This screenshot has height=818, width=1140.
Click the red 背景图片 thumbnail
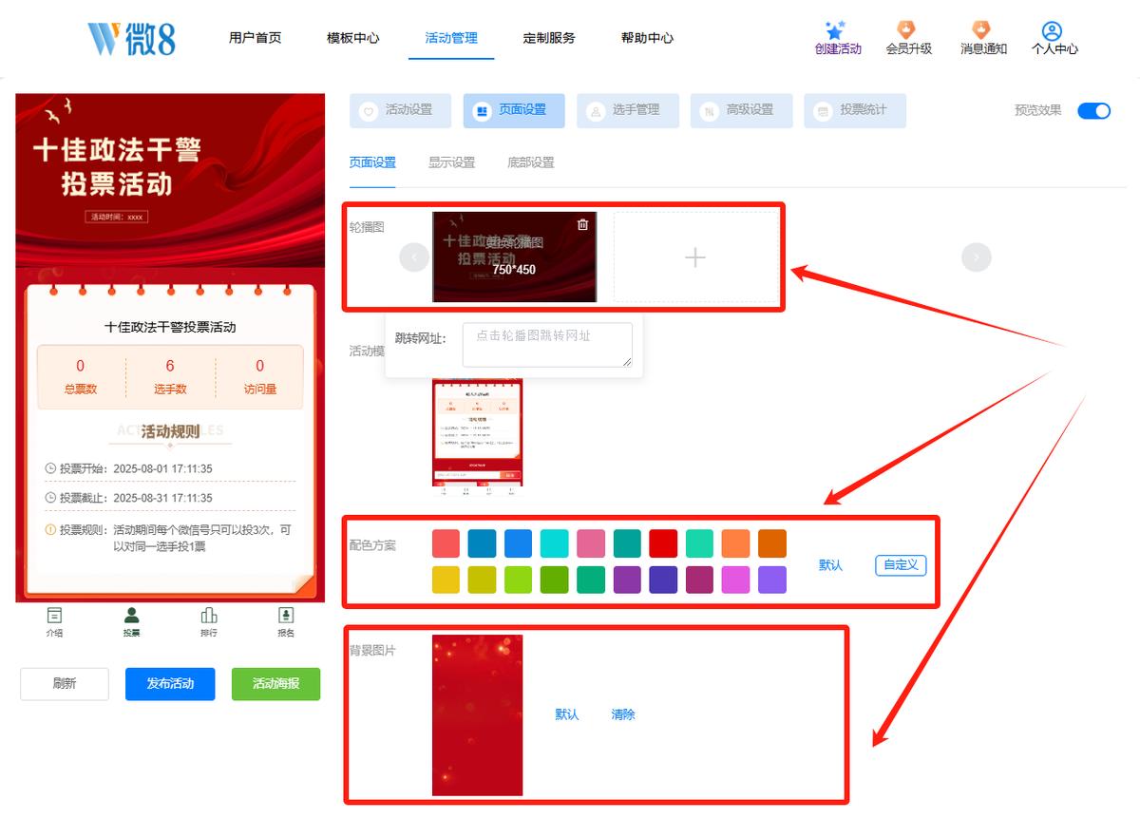point(477,715)
